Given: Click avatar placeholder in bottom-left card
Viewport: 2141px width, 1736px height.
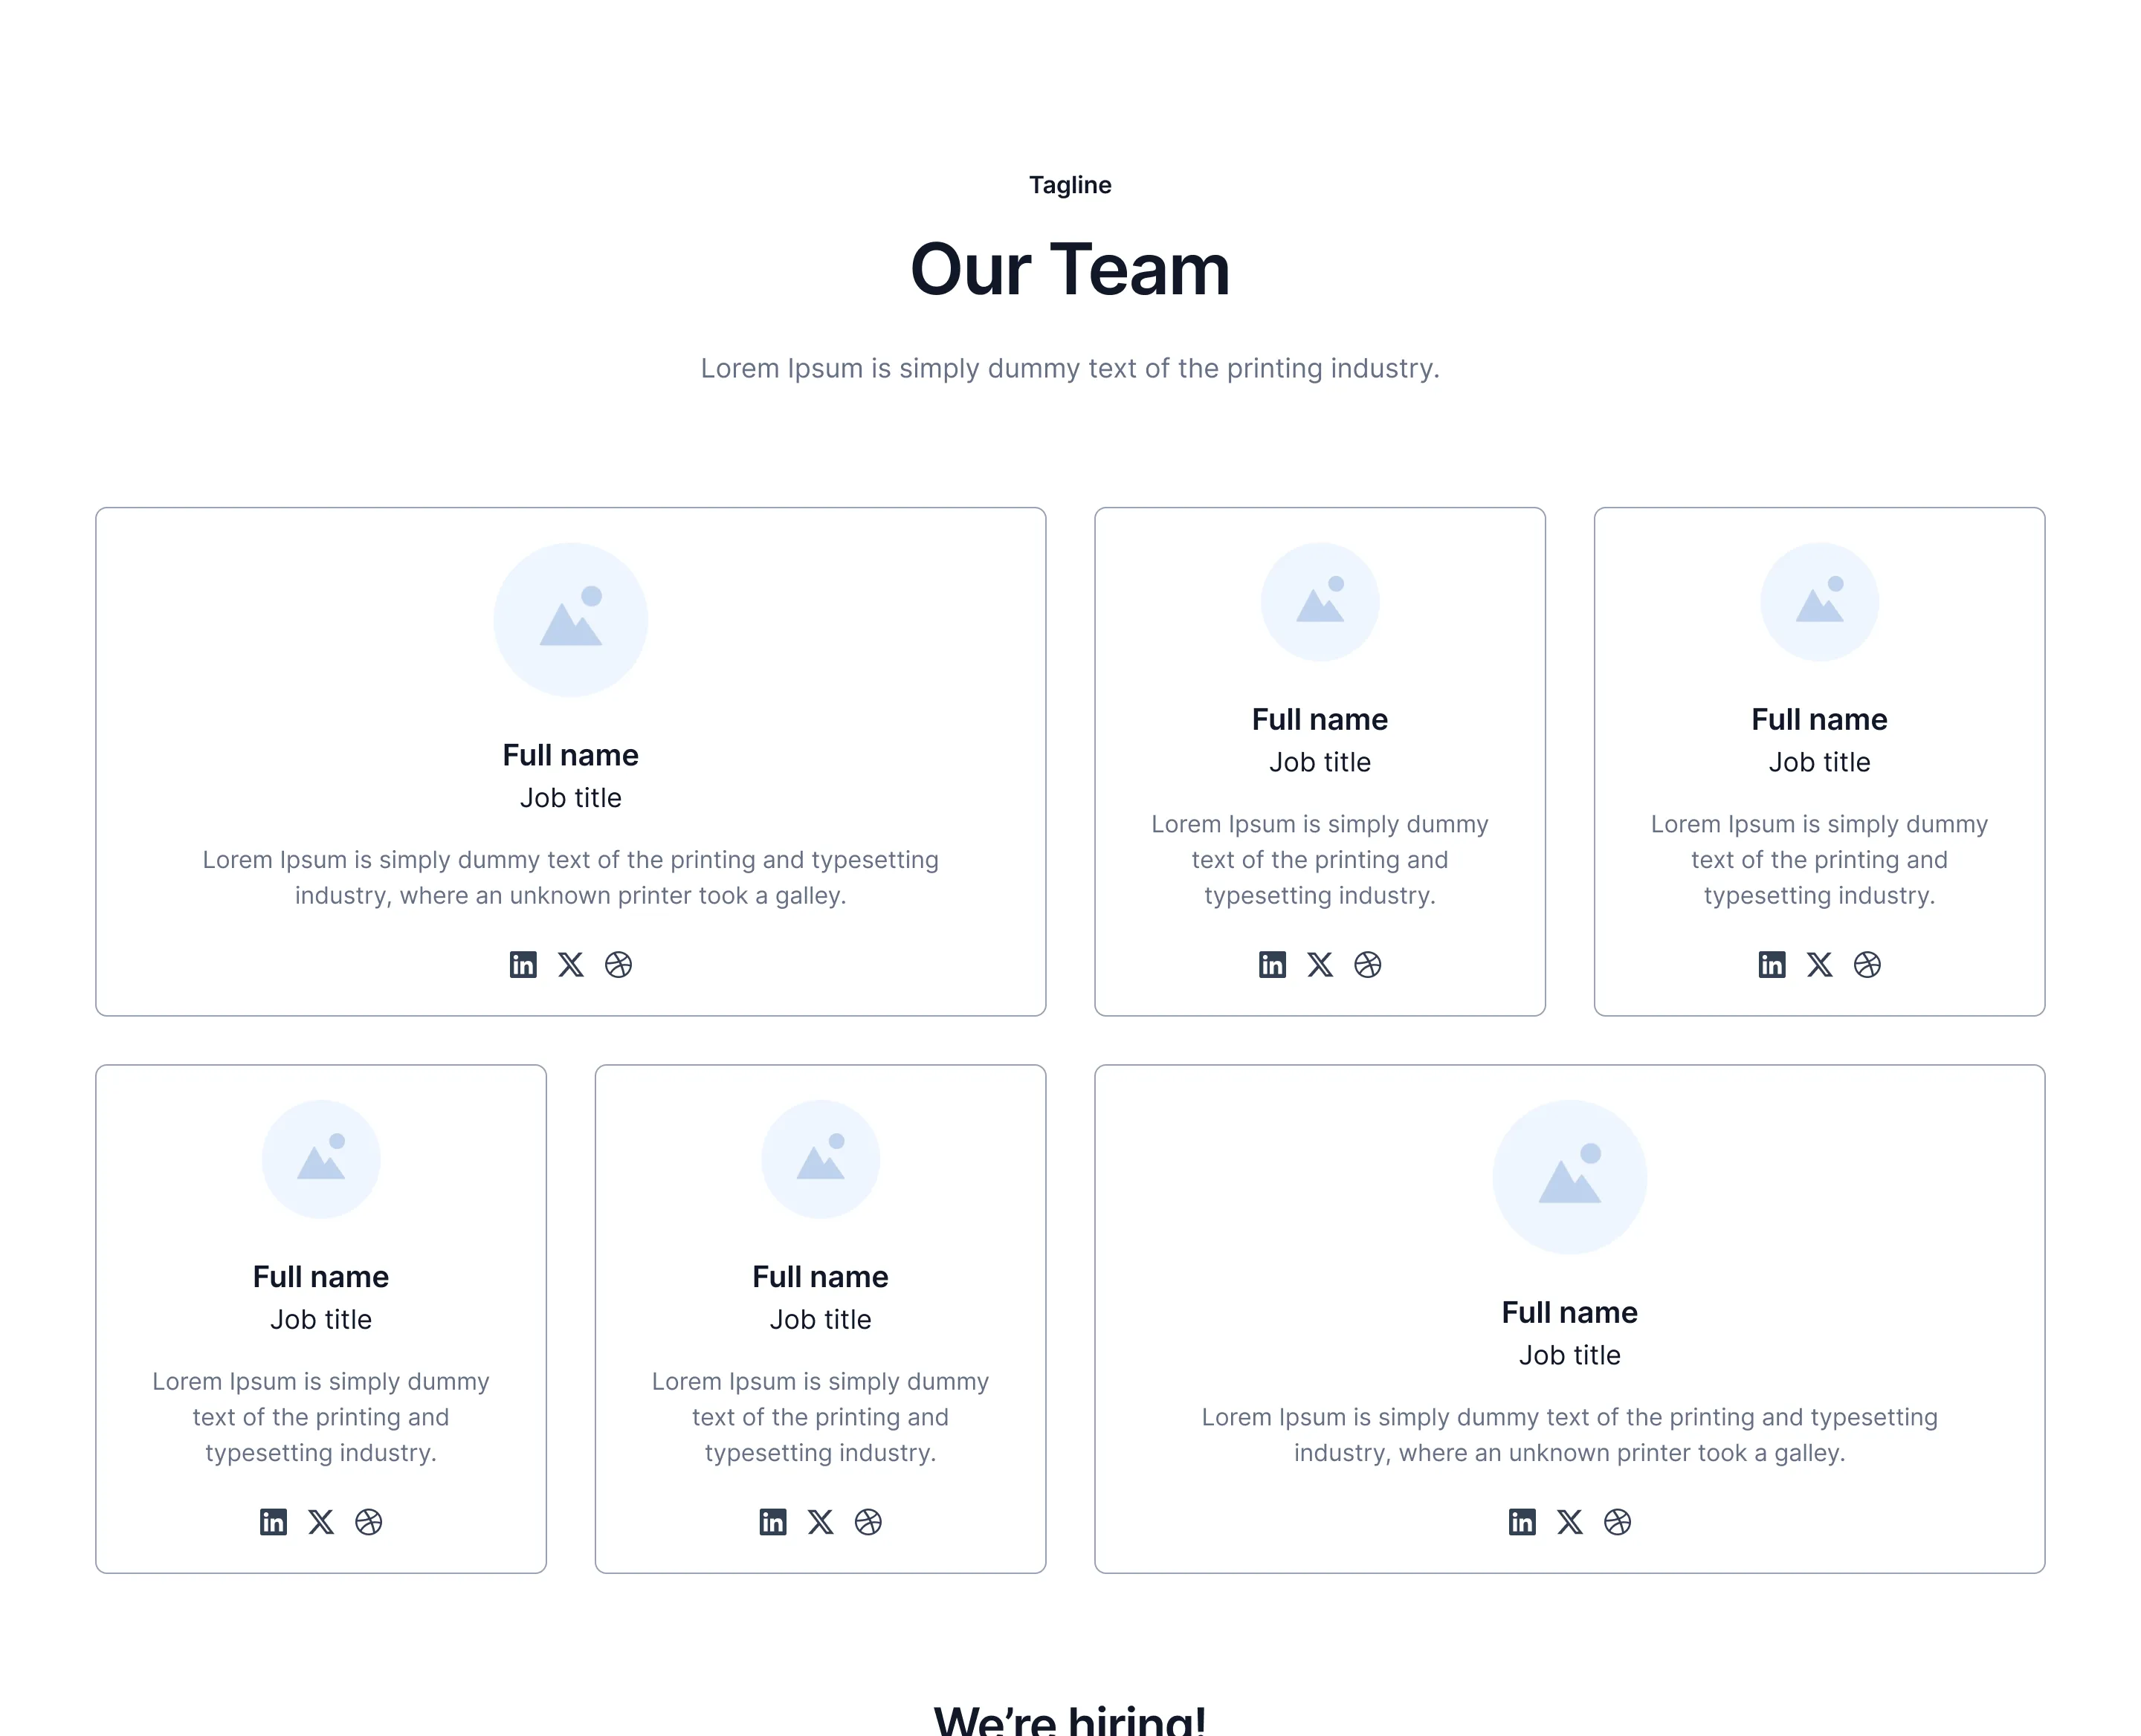Looking at the screenshot, I should click(321, 1159).
